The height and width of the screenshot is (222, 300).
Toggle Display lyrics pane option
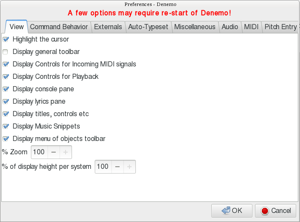point(6,102)
